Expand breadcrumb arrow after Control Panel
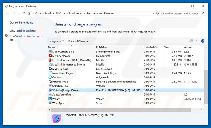 click(x=53, y=13)
